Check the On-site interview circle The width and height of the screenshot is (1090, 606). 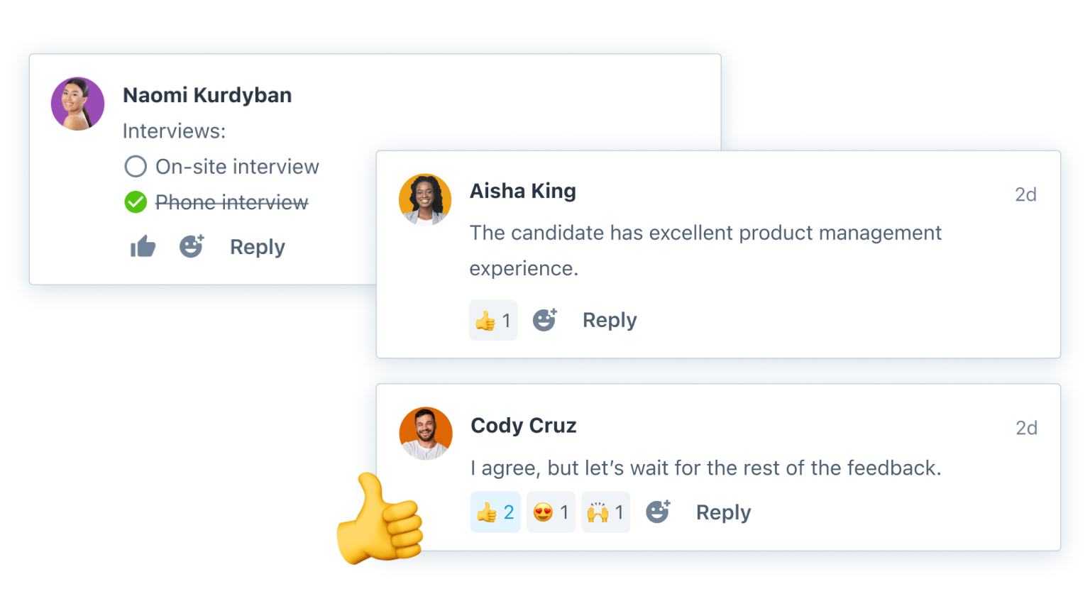coord(136,167)
